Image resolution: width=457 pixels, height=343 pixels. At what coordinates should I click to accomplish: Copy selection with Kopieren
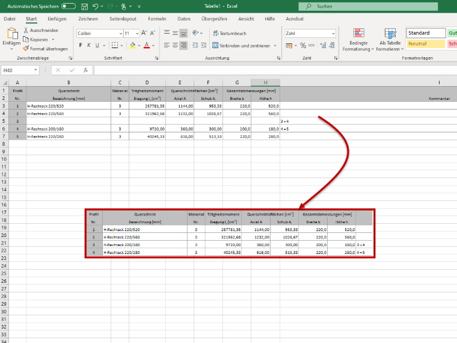36,39
